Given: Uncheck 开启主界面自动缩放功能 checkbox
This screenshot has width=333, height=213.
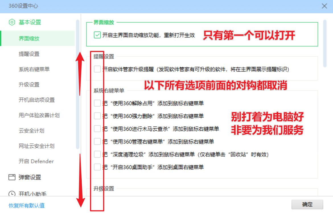Looking at the screenshot, I should point(97,35).
